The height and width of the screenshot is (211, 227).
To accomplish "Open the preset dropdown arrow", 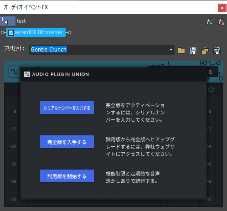I will [x=171, y=50].
